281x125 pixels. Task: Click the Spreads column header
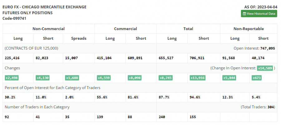tap(78, 38)
